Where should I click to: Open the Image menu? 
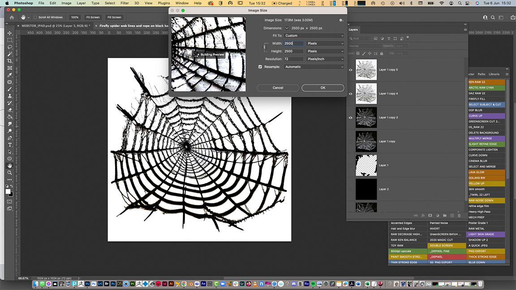click(x=66, y=2)
